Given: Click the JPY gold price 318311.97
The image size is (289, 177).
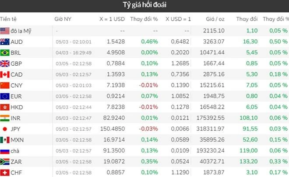Looking at the screenshot, I should [211, 129].
